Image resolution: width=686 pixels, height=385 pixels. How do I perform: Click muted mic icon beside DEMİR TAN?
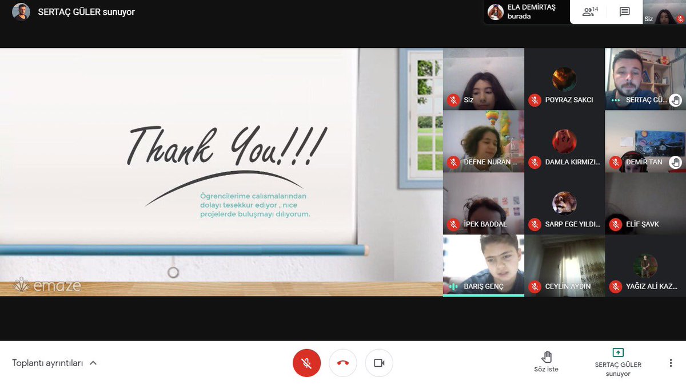(616, 162)
